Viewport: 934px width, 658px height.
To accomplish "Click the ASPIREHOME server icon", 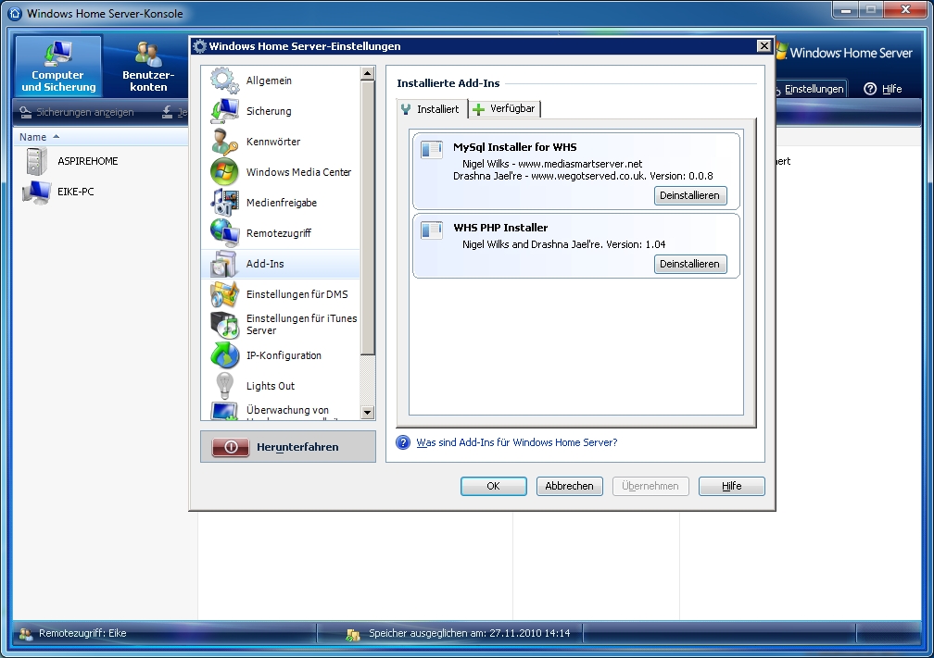I will 36,161.
